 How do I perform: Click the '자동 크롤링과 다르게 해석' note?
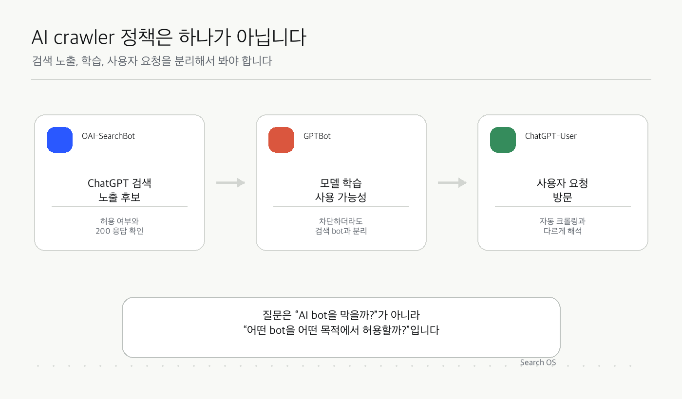(563, 226)
